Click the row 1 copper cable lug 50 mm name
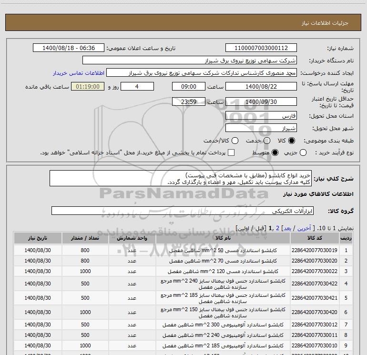The width and height of the screenshot is (367, 355). point(223,250)
